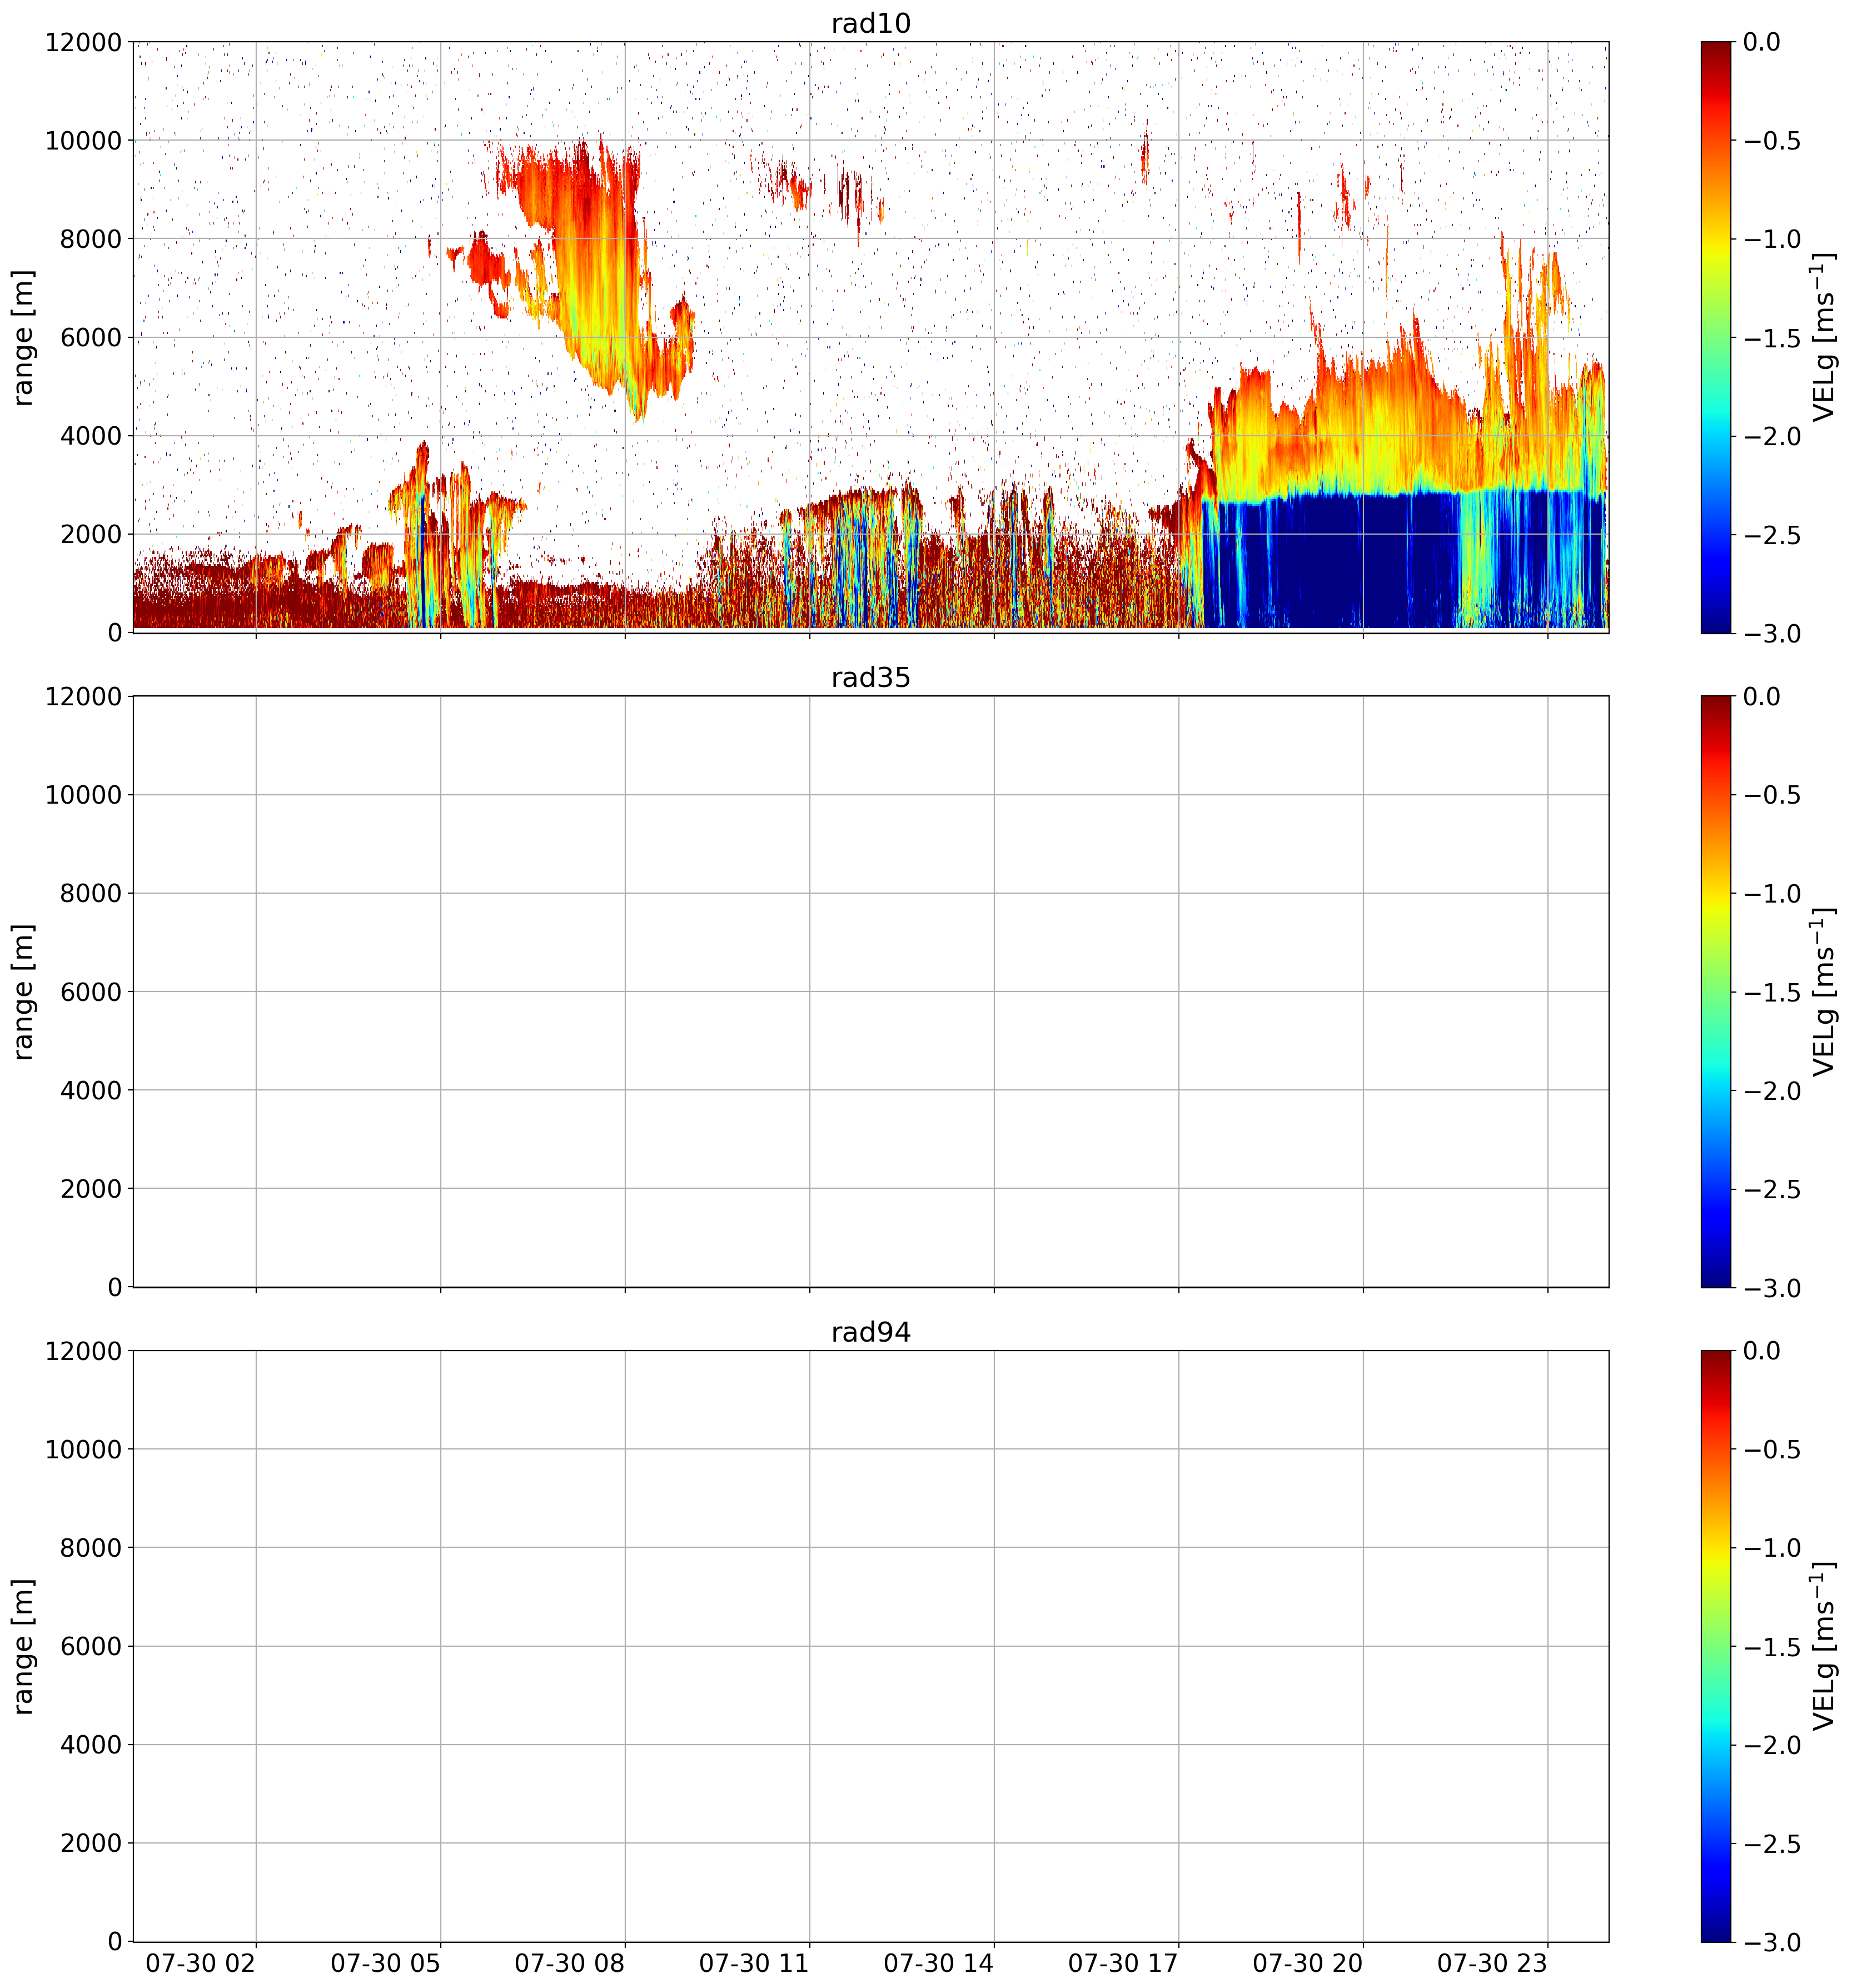The height and width of the screenshot is (1988, 1852).
Task: Click the '07-30 23' time tick label
Action: 1492,1964
